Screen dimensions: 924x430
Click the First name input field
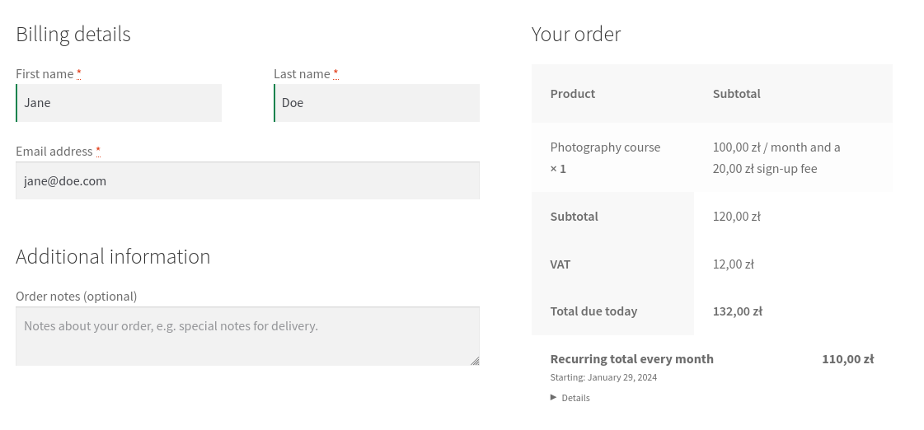coord(119,103)
